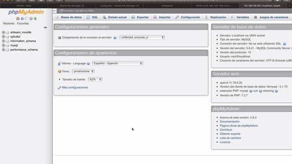Expand the mysql database tree node

(3, 46)
